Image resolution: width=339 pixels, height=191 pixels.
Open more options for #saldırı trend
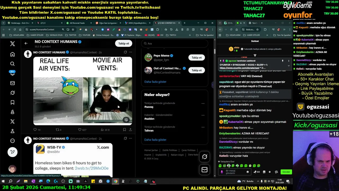click(203, 115)
